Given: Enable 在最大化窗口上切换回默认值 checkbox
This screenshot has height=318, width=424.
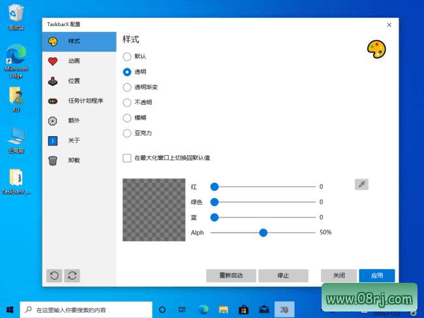Looking at the screenshot, I should pyautogui.click(x=127, y=158).
